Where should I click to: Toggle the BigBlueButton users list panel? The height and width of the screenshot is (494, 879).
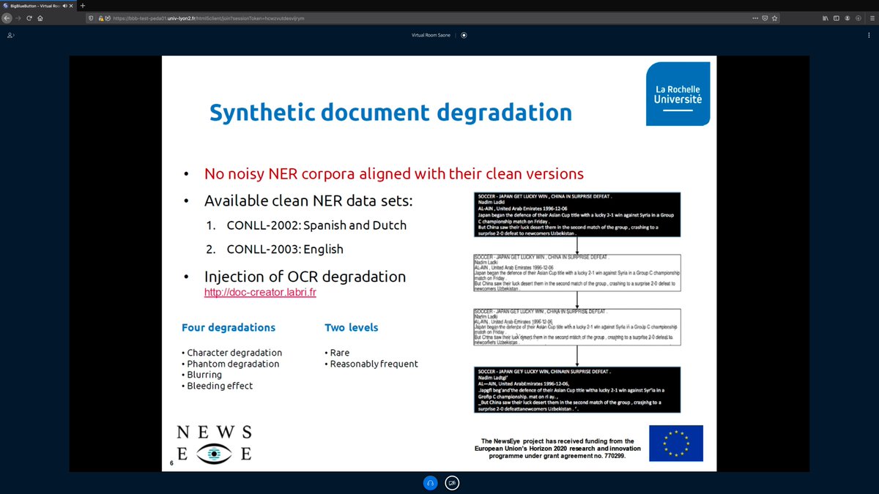10,34
